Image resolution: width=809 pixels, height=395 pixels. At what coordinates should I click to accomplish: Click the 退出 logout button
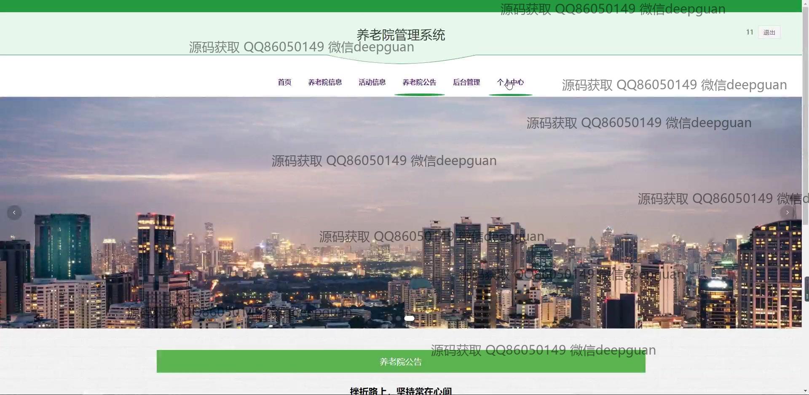[x=769, y=32]
